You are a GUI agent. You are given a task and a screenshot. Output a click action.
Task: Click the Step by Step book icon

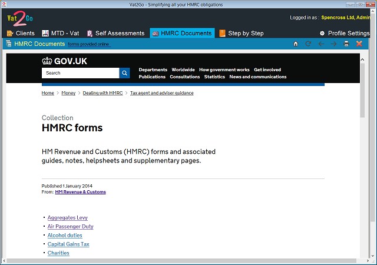(223, 33)
